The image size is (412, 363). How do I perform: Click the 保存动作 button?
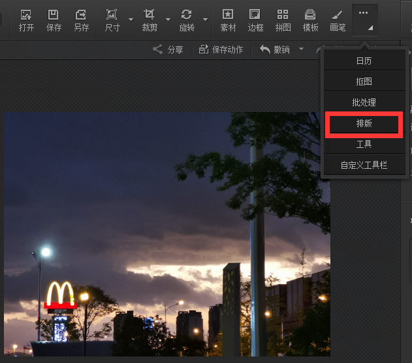click(x=221, y=50)
